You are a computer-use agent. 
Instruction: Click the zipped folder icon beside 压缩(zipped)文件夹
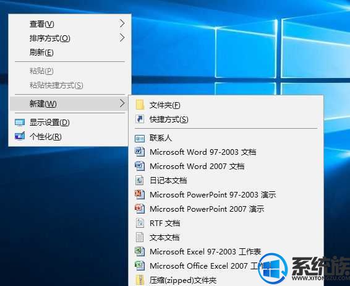140,280
